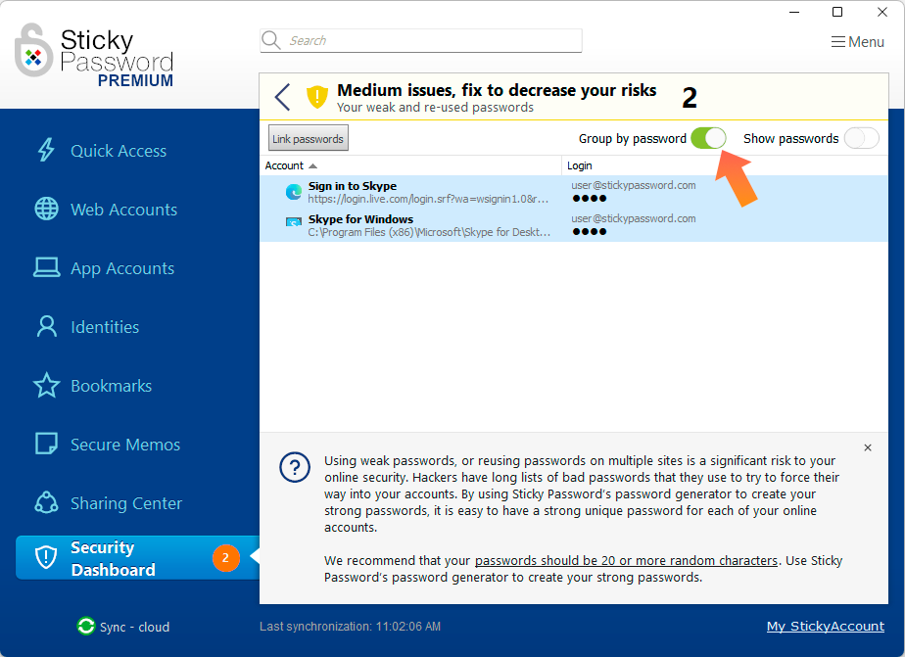The image size is (905, 657).
Task: Click the search magnifier icon
Action: click(270, 40)
